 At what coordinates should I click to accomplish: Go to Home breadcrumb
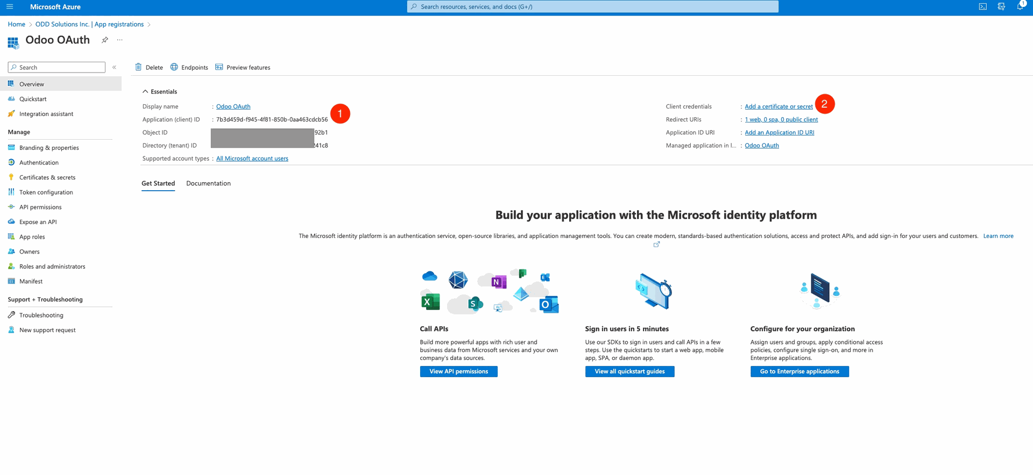(17, 24)
